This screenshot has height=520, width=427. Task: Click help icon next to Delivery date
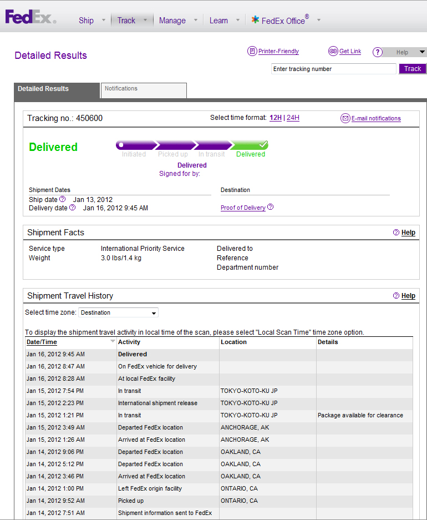pyautogui.click(x=73, y=208)
